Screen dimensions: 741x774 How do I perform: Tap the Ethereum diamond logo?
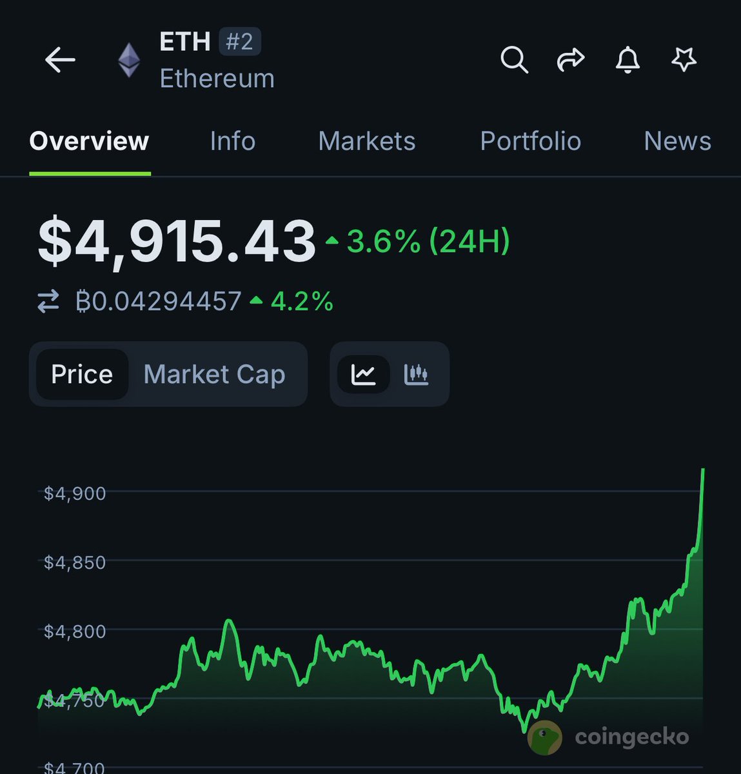(x=129, y=60)
